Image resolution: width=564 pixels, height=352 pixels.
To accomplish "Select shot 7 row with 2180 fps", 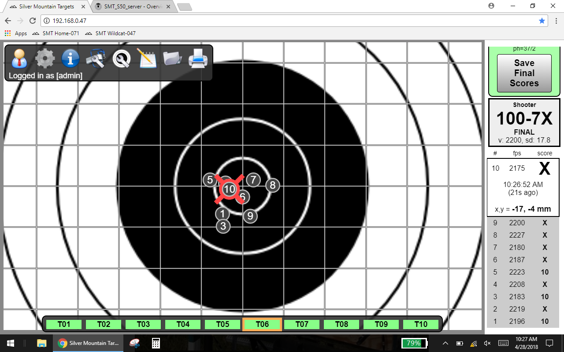I will pos(523,247).
